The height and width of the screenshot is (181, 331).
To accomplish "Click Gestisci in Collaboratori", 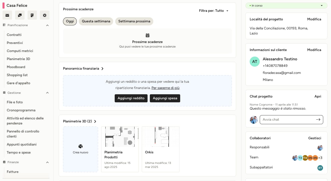I will pyautogui.click(x=315, y=138).
